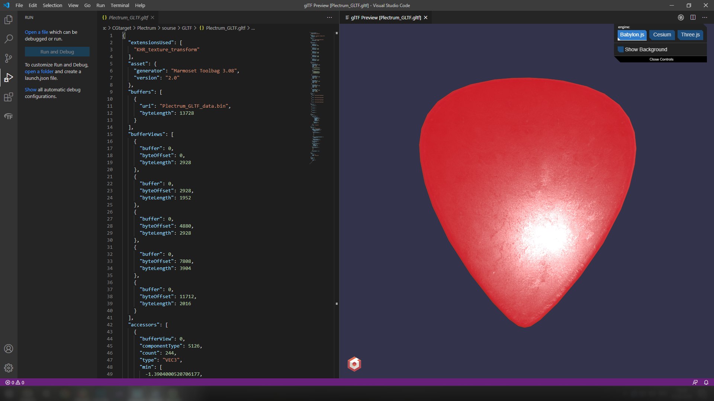
Task: Open the Help menu
Action: pos(140,5)
